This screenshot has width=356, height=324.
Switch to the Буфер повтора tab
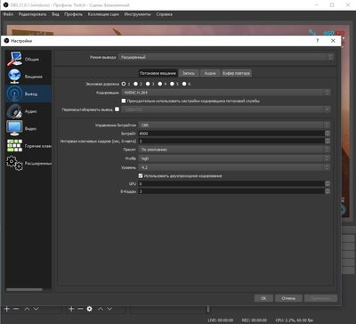[x=237, y=73]
